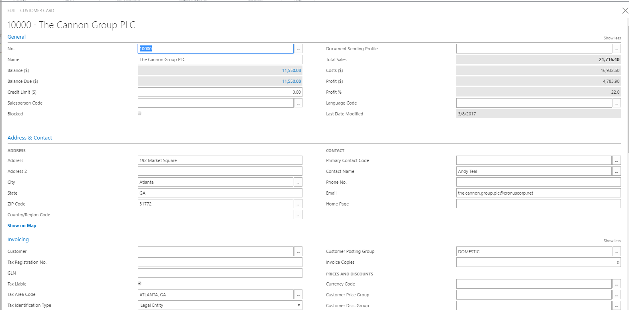Open the Primary Contact Code lookup
Viewport: 629px width, 310px height.
click(617, 160)
